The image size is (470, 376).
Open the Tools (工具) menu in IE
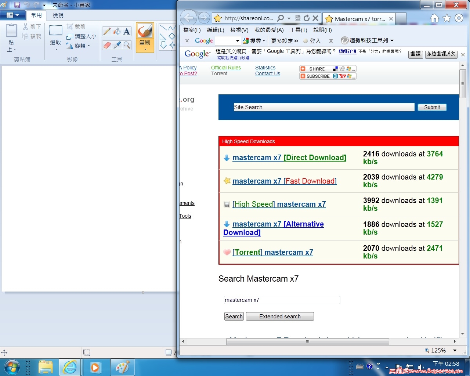pyautogui.click(x=299, y=30)
